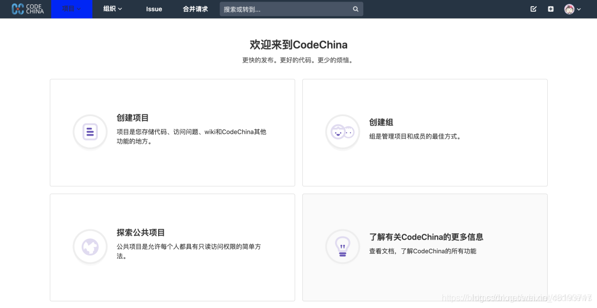Open the user avatar menu
This screenshot has width=597, height=308.
(572, 9)
